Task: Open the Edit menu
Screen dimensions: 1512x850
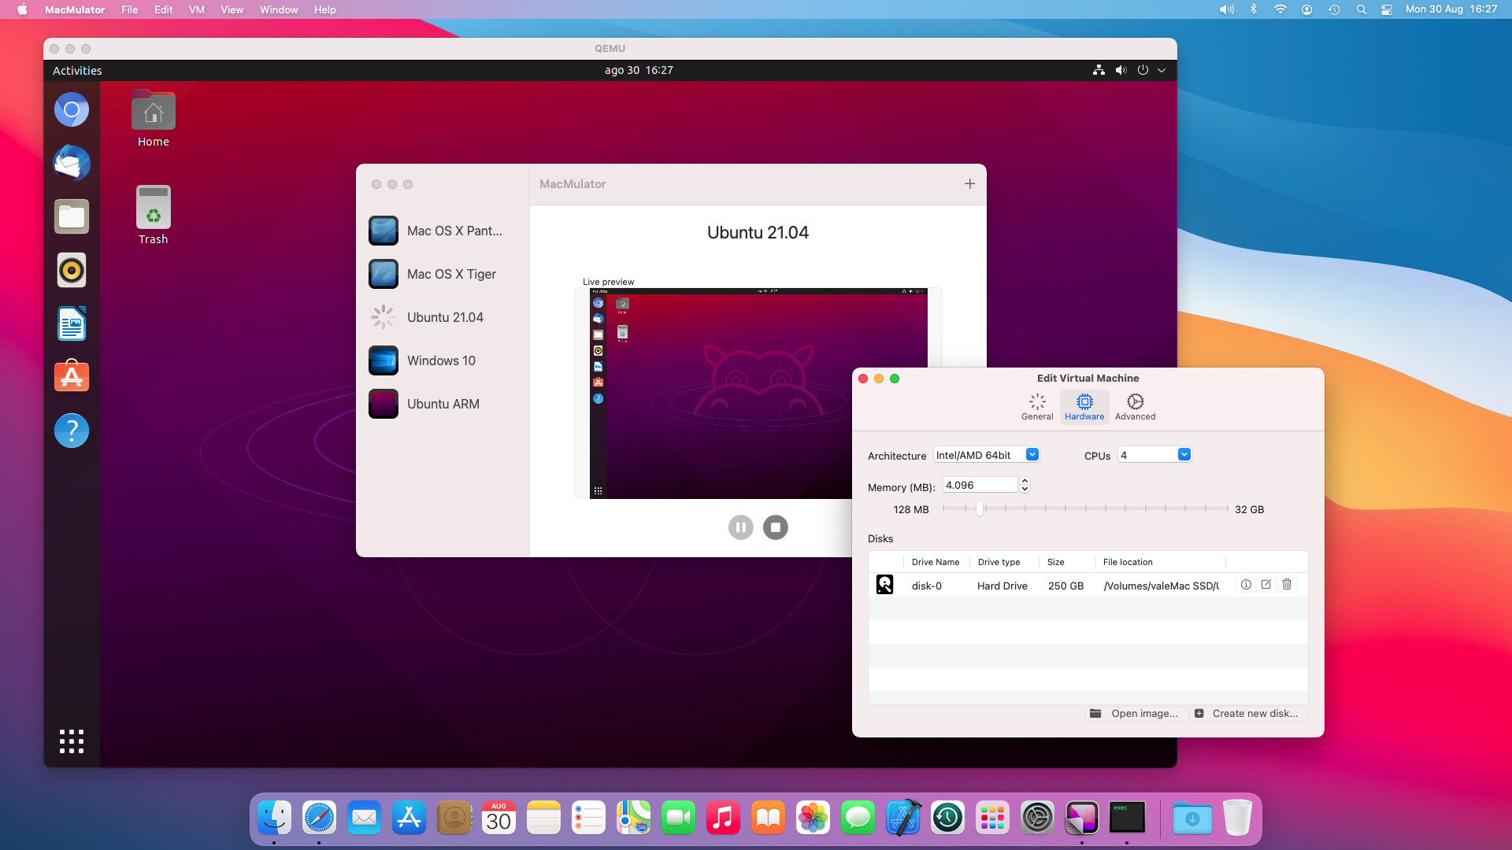Action: coord(163,9)
